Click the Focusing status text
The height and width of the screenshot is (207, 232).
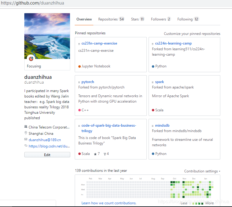coord(34,66)
